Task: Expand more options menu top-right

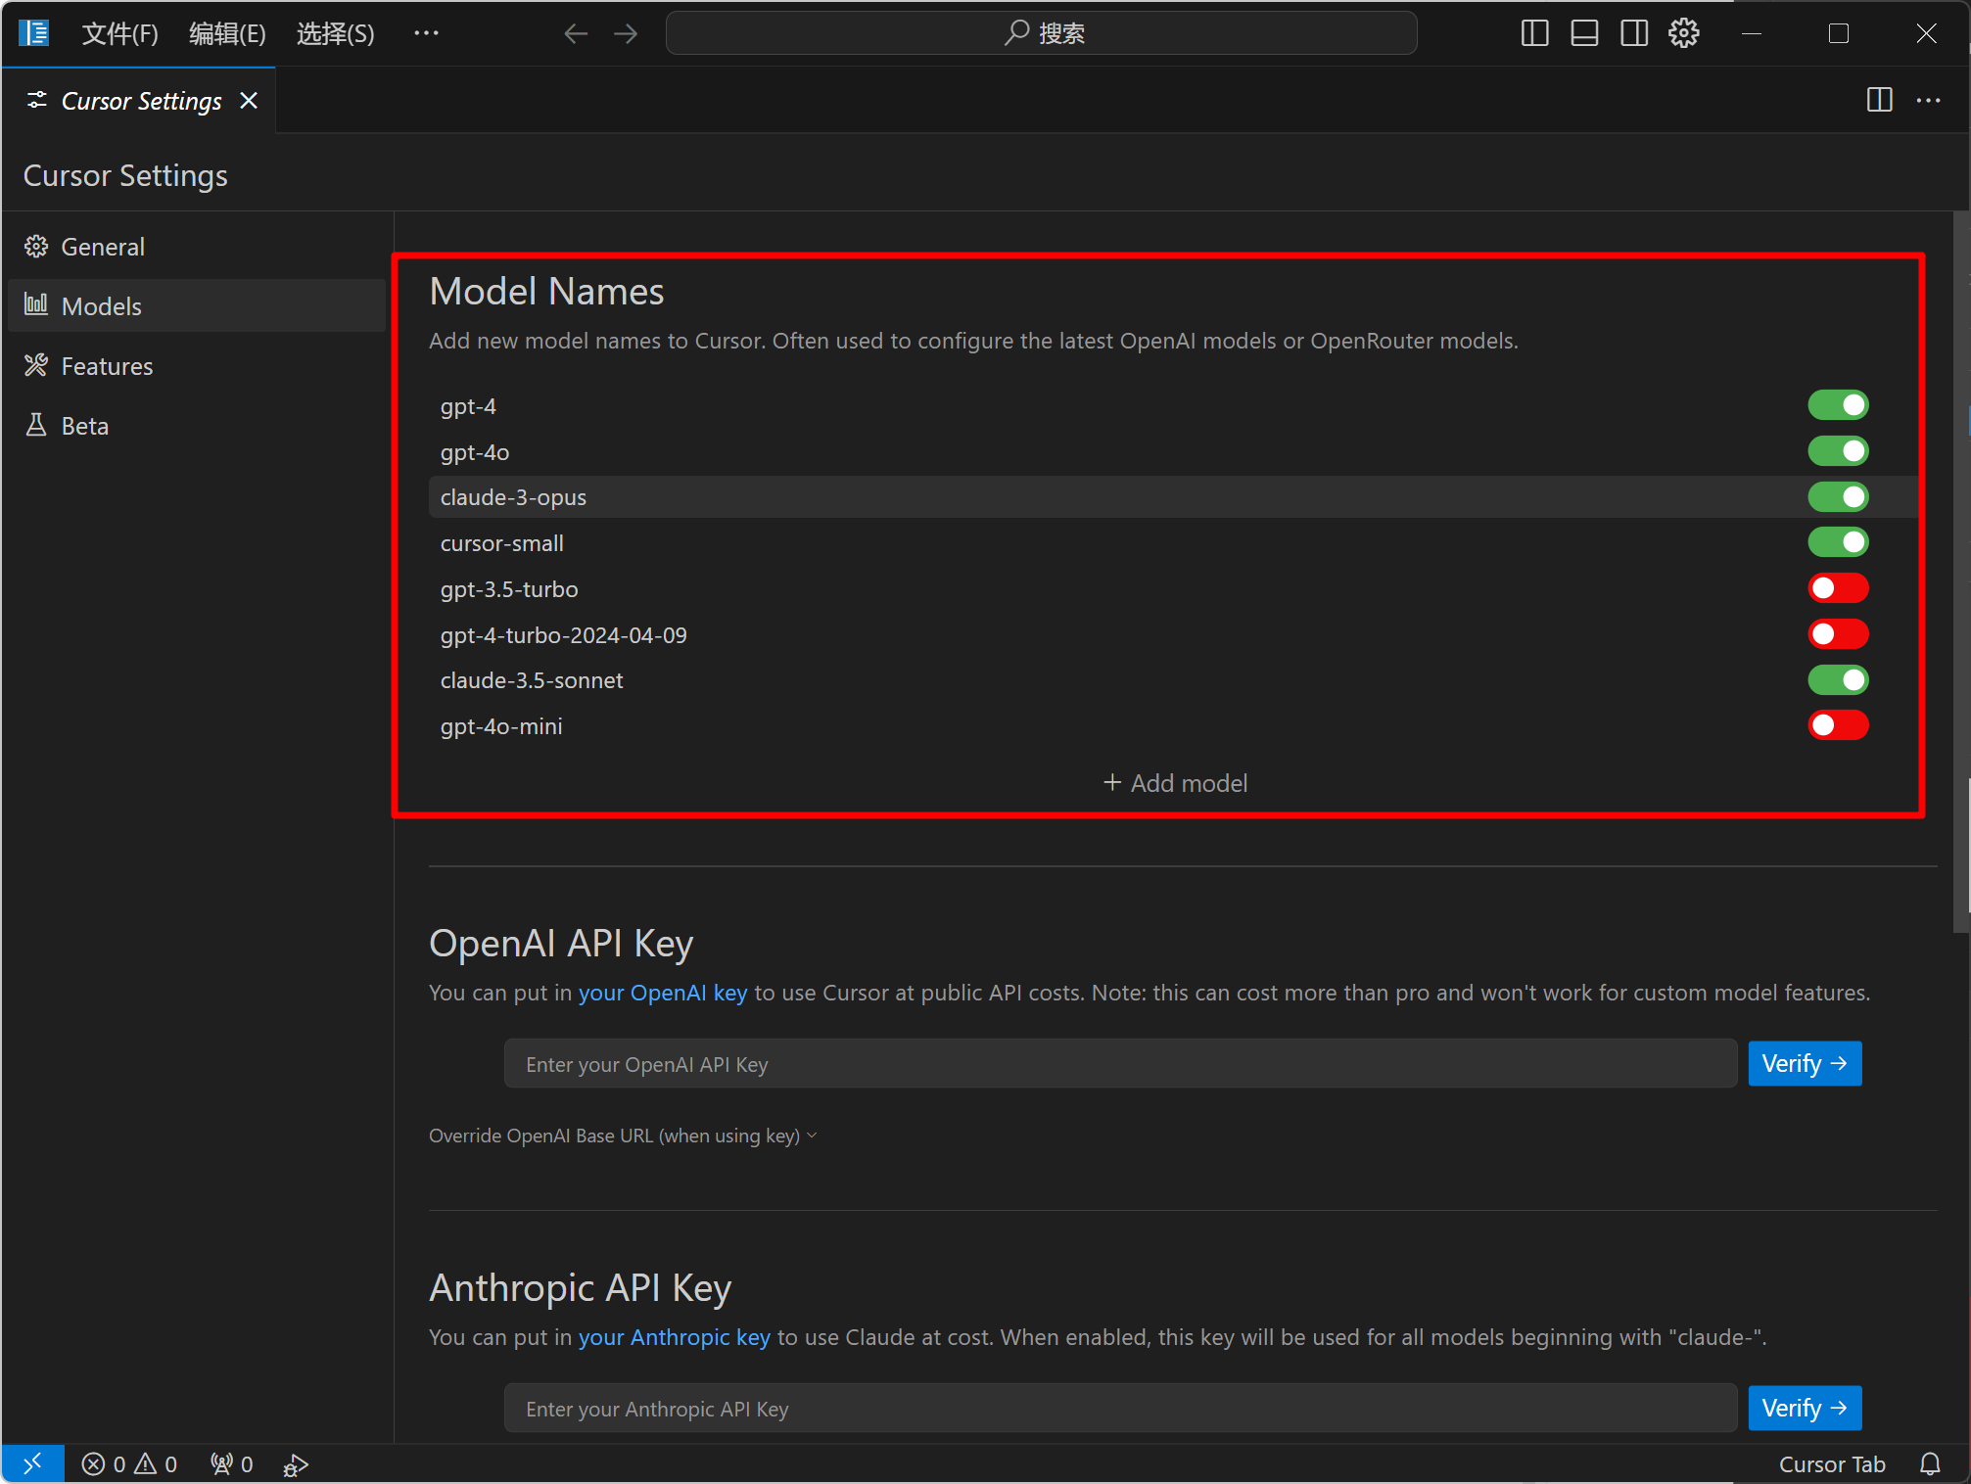Action: (1927, 97)
